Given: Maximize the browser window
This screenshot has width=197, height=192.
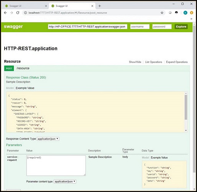Looking at the screenshot, I should coord(182,4).
